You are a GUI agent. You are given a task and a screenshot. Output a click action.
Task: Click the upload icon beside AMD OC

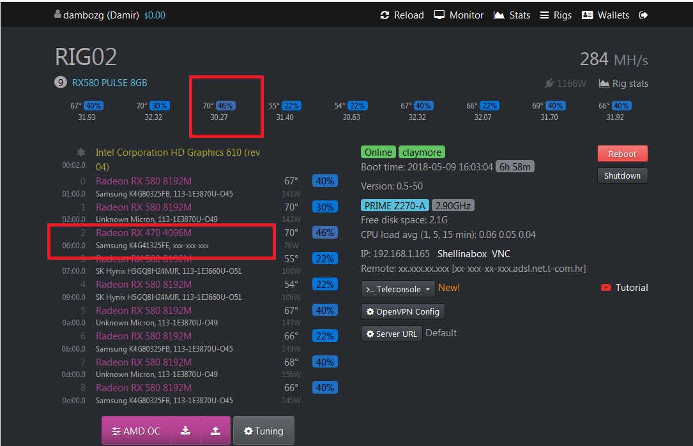pyautogui.click(x=216, y=431)
